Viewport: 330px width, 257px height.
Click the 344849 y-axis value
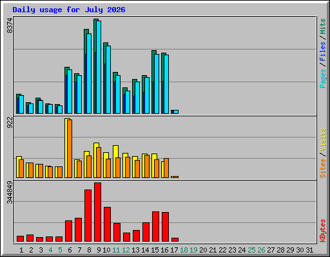point(10,193)
